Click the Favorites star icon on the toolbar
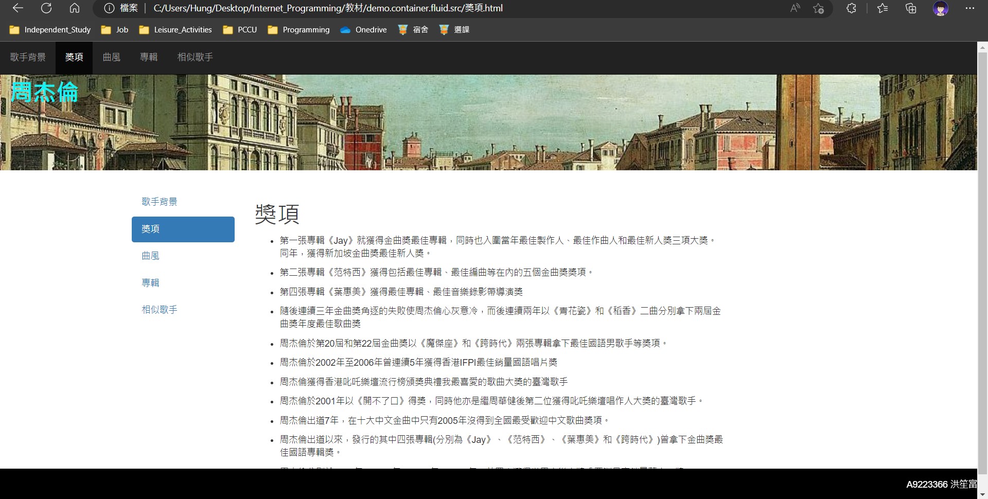Screen dimensions: 988x499 coord(882,9)
